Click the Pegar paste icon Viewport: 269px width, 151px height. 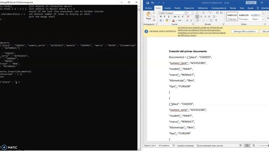click(148, 15)
